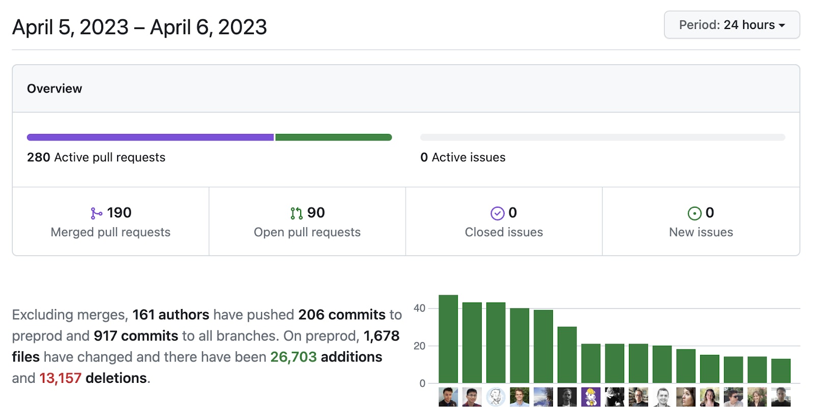Click the green open pull requests icon
The image size is (814, 419).
point(296,213)
